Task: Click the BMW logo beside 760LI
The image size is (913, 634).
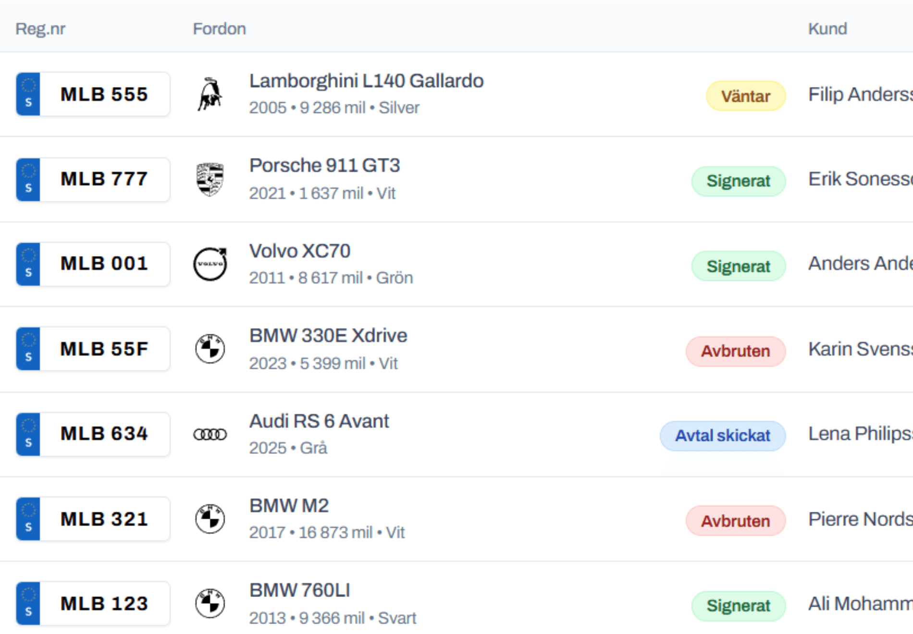Action: point(210,604)
